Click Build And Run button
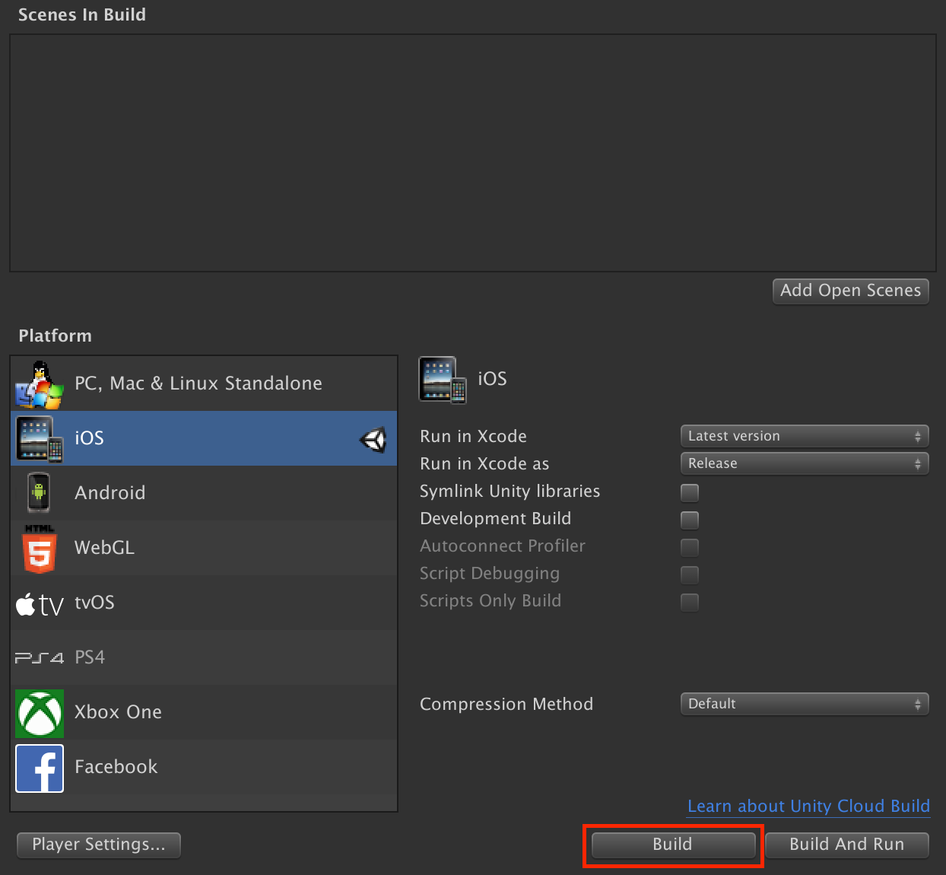The height and width of the screenshot is (875, 946). [847, 845]
